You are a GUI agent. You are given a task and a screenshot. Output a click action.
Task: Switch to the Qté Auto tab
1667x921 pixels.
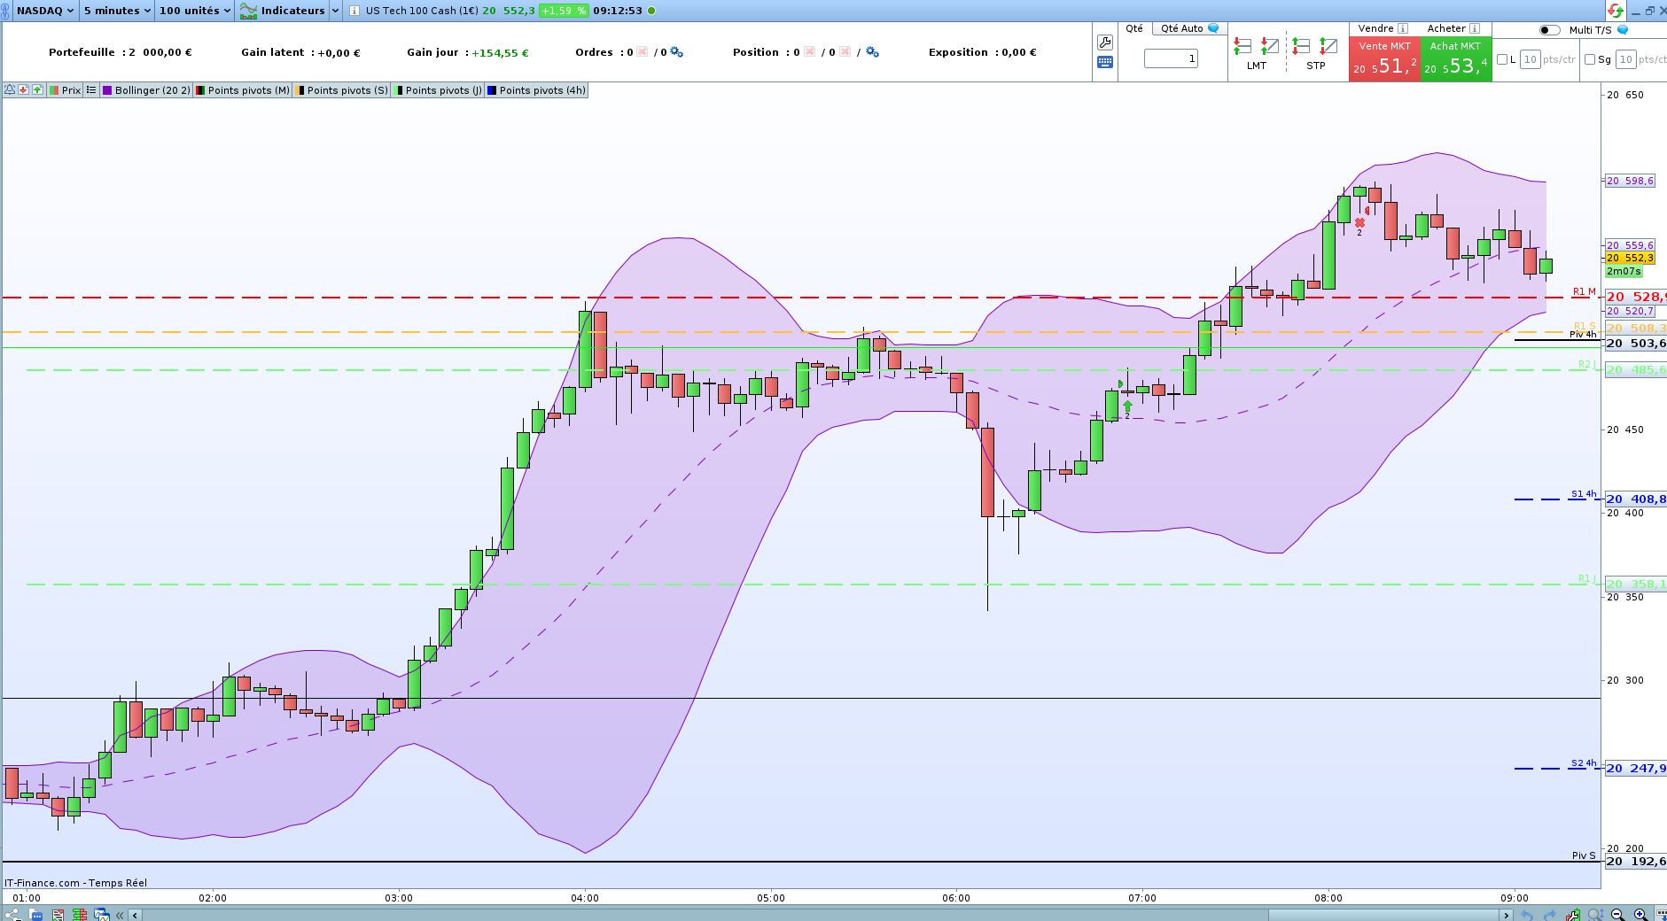point(1190,28)
